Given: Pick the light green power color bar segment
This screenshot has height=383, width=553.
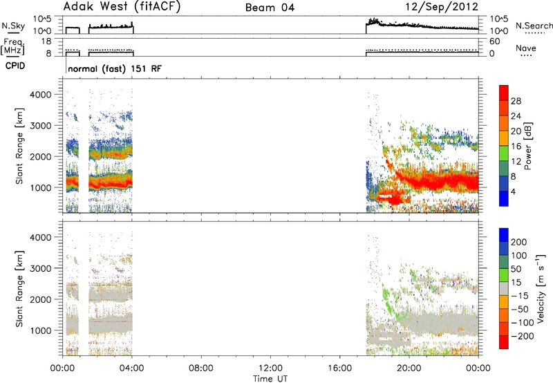Looking at the screenshot, I should click(504, 153).
